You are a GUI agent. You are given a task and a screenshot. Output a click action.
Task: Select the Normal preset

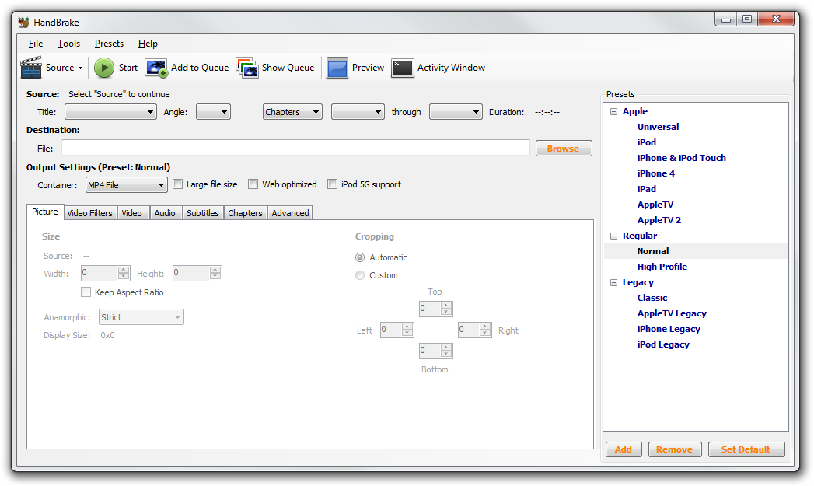pos(652,251)
